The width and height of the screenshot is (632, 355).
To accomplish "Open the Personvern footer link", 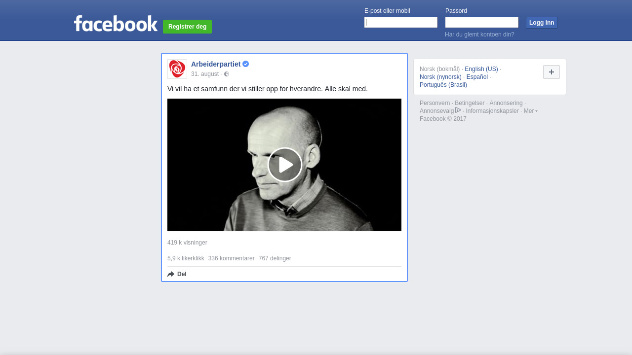I will pyautogui.click(x=434, y=103).
